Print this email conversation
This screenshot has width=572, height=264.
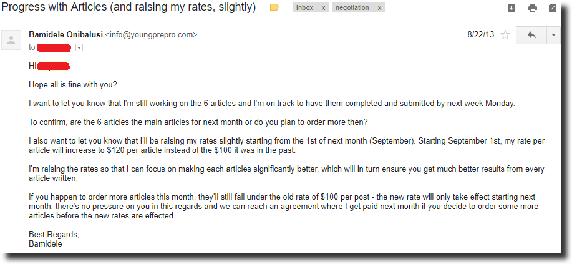pyautogui.click(x=532, y=8)
